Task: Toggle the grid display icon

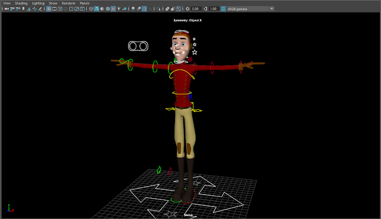Action: [x=49, y=9]
